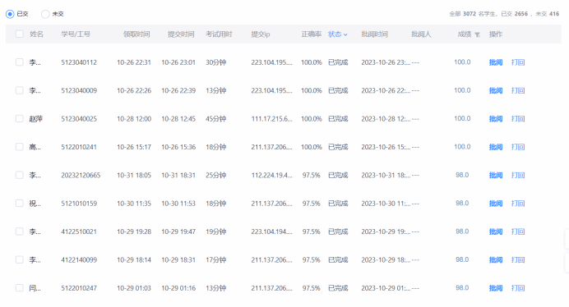Tick checkbox for 赵萍 row
The width and height of the screenshot is (569, 307).
[19, 119]
